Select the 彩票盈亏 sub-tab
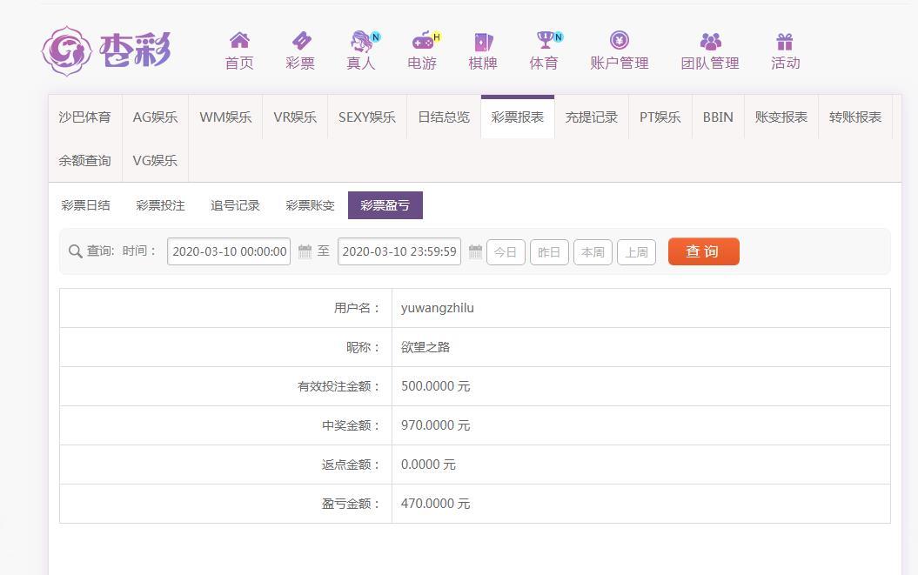Image resolution: width=918 pixels, height=575 pixels. (385, 205)
